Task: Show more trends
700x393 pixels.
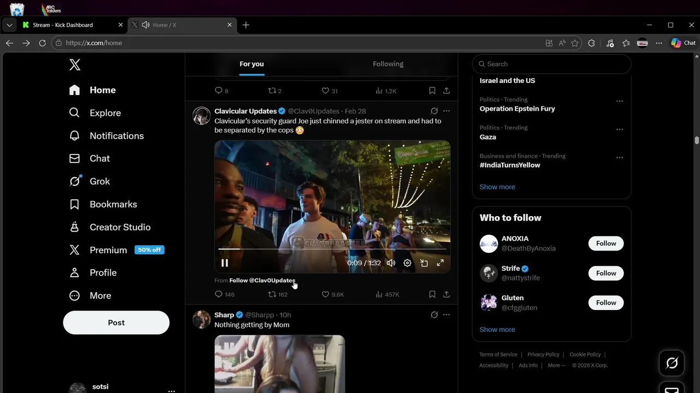Action: (497, 187)
